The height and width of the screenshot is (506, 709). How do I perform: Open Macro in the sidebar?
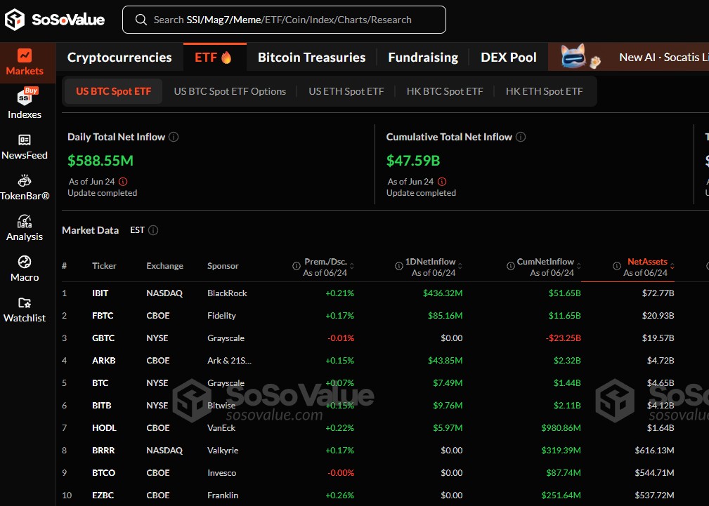coord(25,269)
